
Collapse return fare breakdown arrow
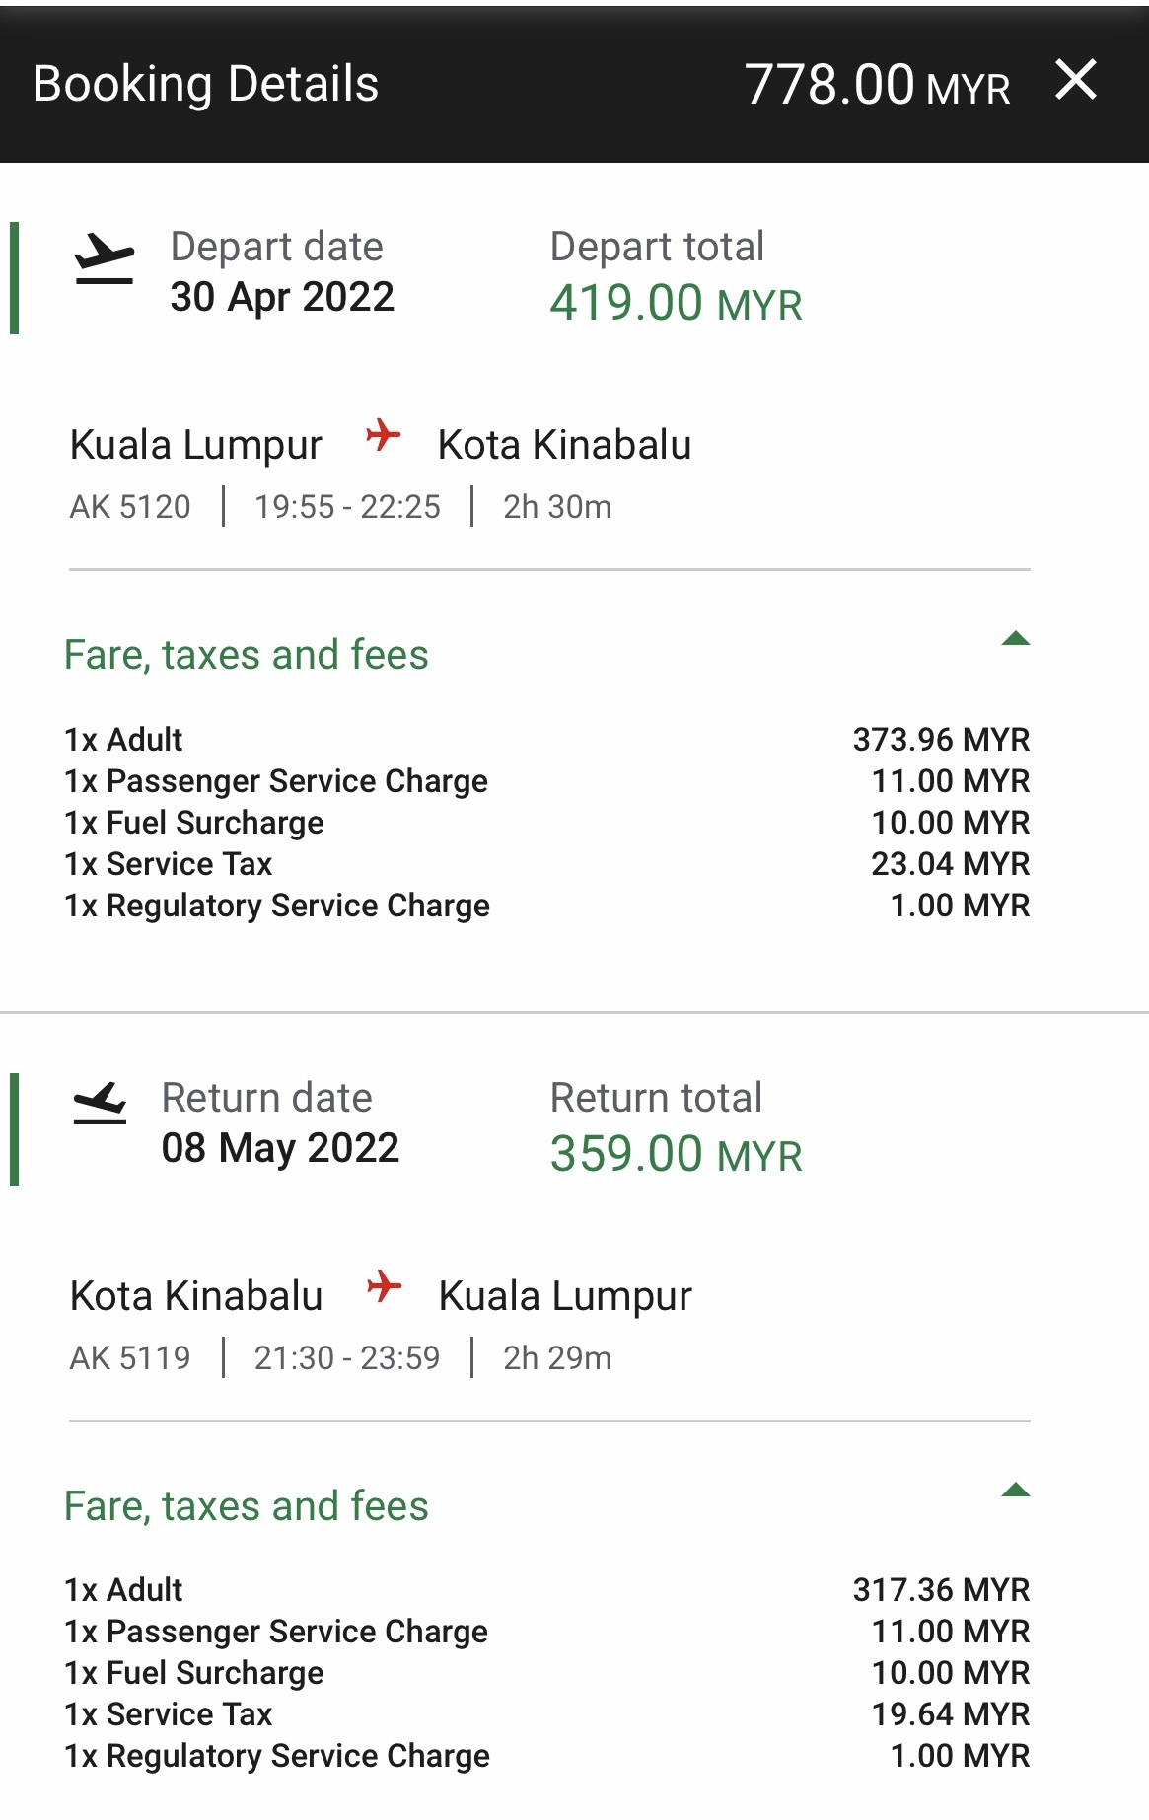pyautogui.click(x=1015, y=1491)
